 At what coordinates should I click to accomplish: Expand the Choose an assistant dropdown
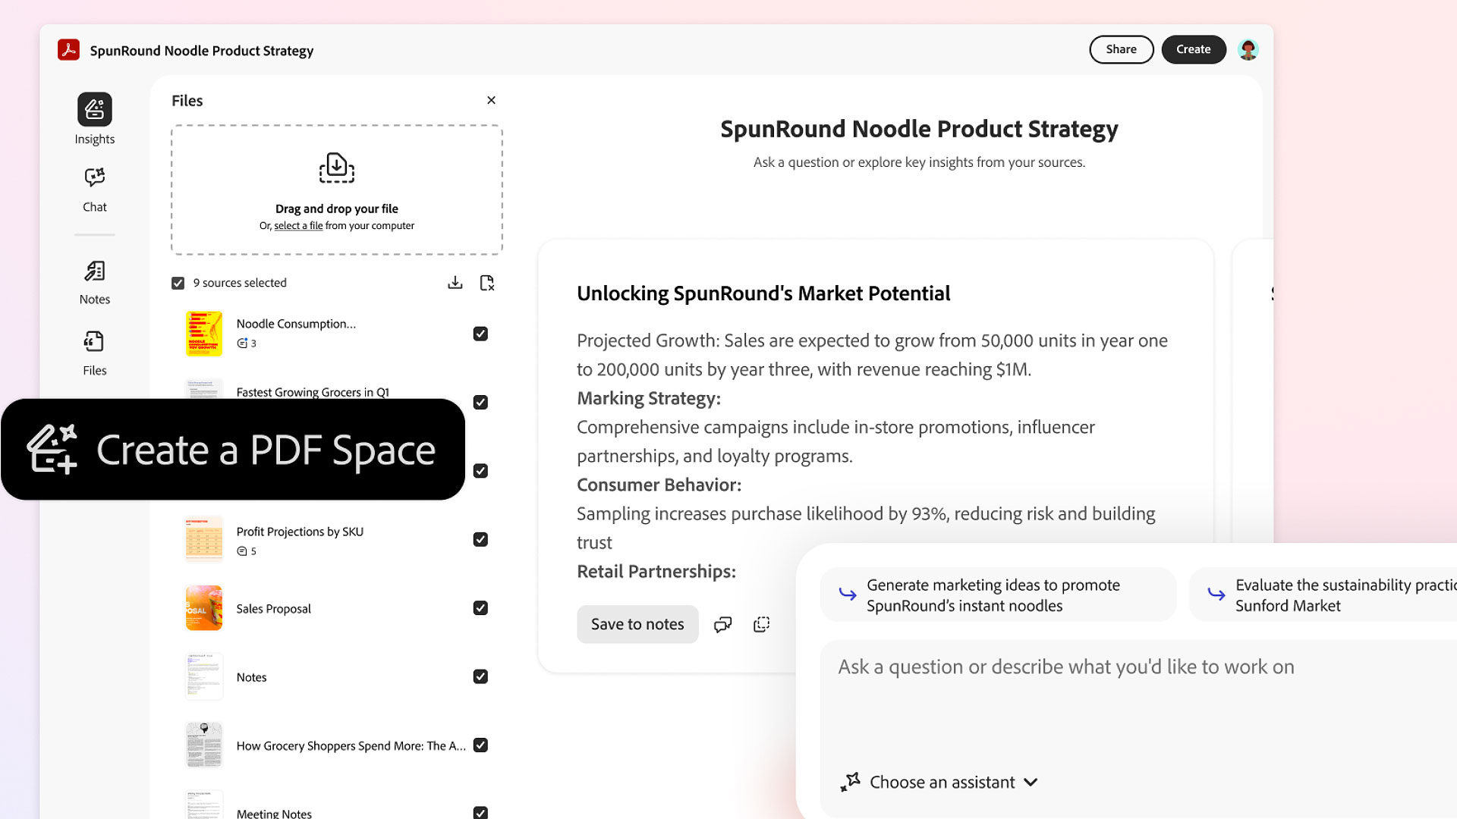click(939, 782)
